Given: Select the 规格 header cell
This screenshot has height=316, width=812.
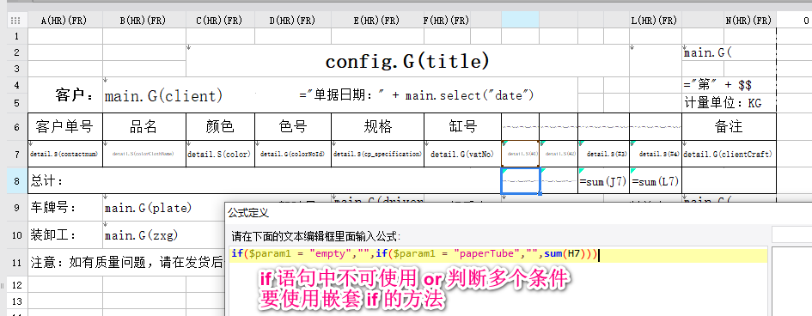Looking at the screenshot, I should coord(377,127).
